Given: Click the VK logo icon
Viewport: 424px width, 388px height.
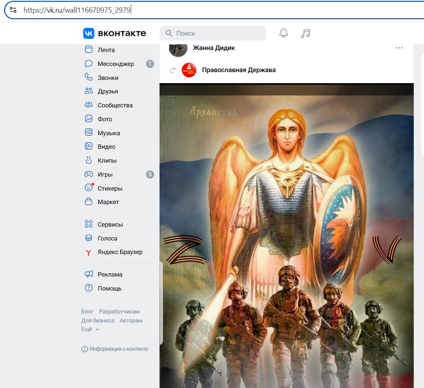Looking at the screenshot, I should (x=89, y=33).
